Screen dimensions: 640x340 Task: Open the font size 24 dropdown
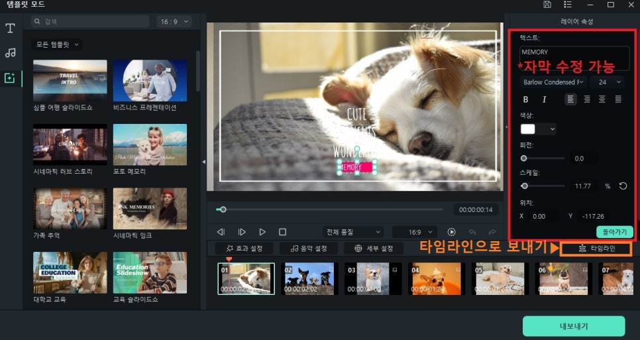[x=607, y=82]
